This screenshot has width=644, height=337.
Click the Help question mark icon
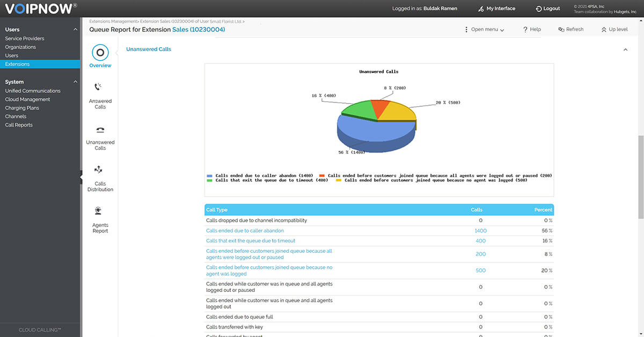tap(525, 30)
